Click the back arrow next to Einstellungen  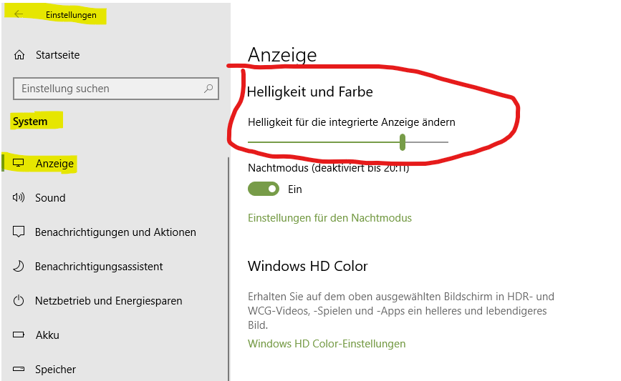19,14
